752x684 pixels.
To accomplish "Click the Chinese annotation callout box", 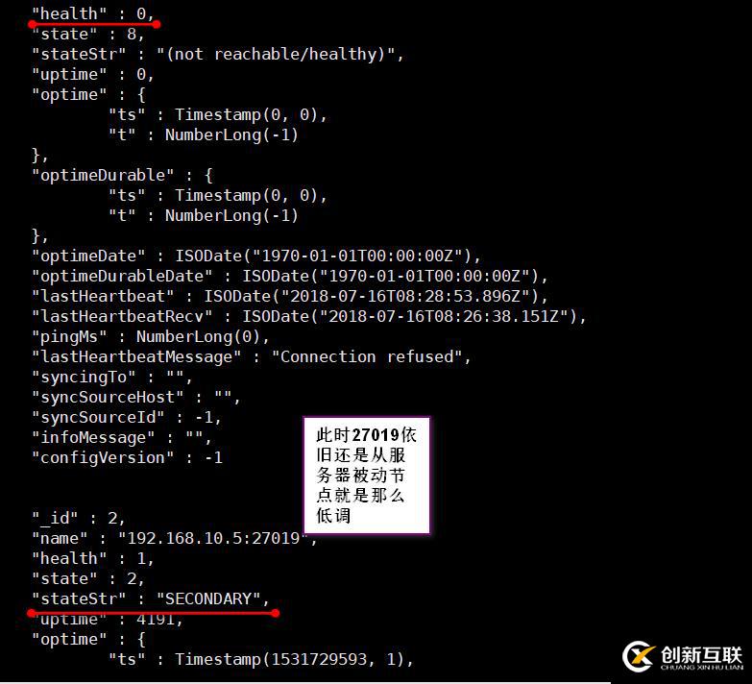I will point(368,475).
